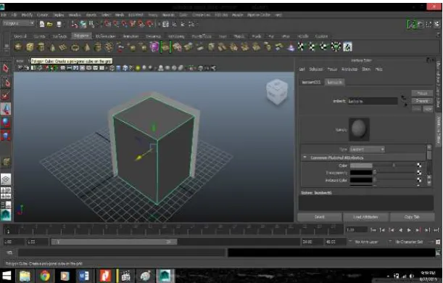Toggle Select by object type mode

[x=83, y=25]
